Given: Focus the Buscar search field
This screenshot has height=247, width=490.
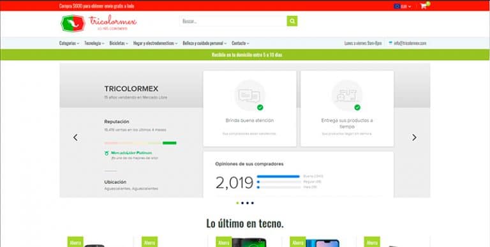Looking at the screenshot, I should (233, 21).
